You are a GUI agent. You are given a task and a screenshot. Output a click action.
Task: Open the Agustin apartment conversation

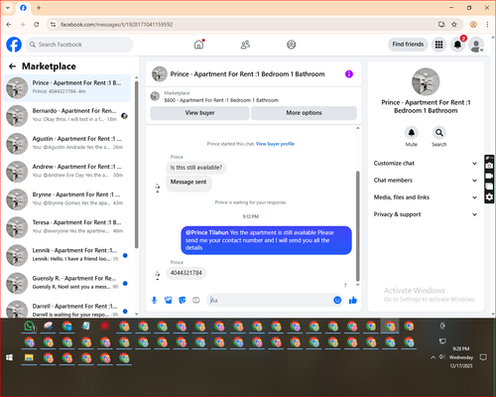pyautogui.click(x=67, y=144)
